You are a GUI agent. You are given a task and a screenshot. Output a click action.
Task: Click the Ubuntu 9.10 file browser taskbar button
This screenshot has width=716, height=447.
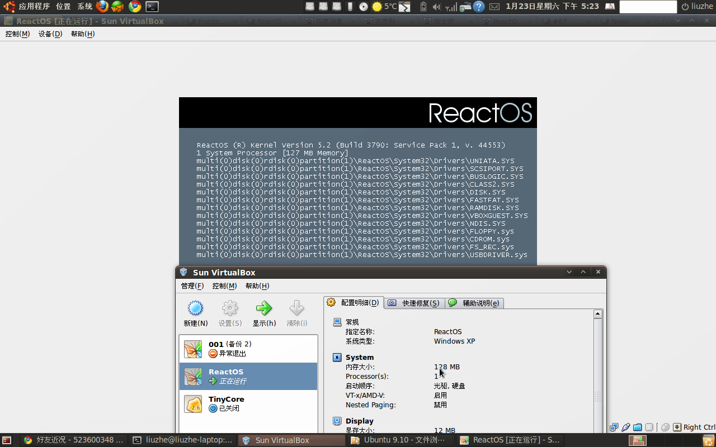click(x=398, y=440)
